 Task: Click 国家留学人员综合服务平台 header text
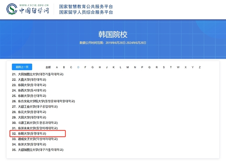click(86, 12)
